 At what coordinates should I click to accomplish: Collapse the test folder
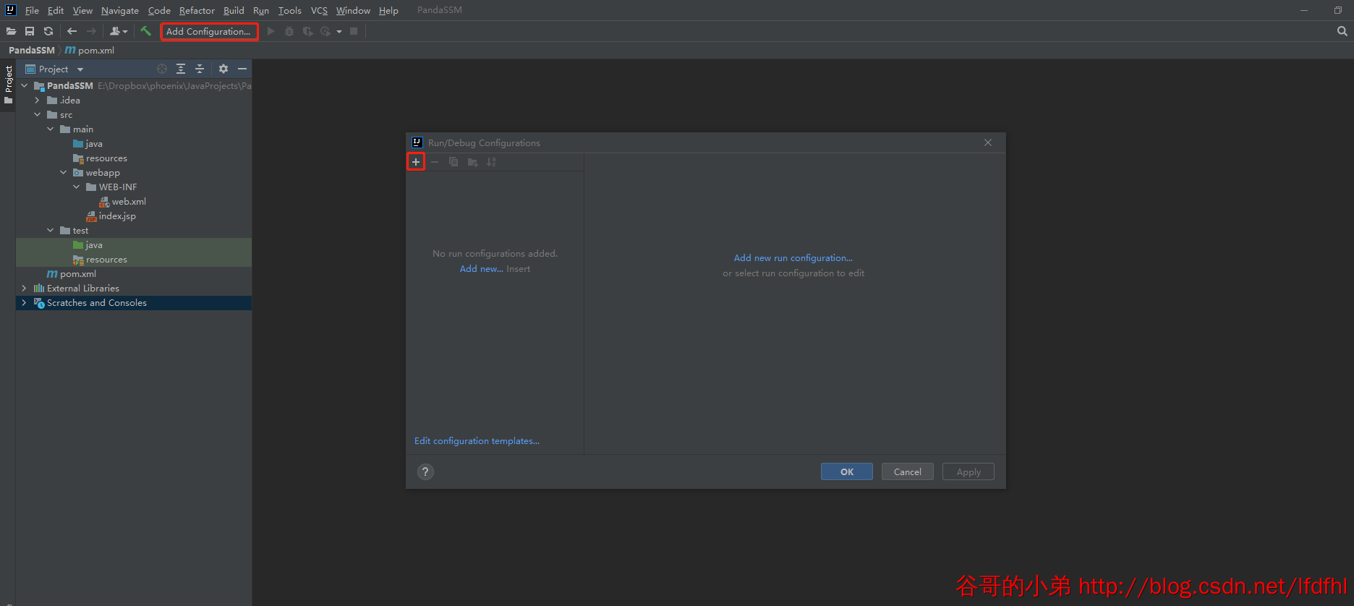pos(51,230)
